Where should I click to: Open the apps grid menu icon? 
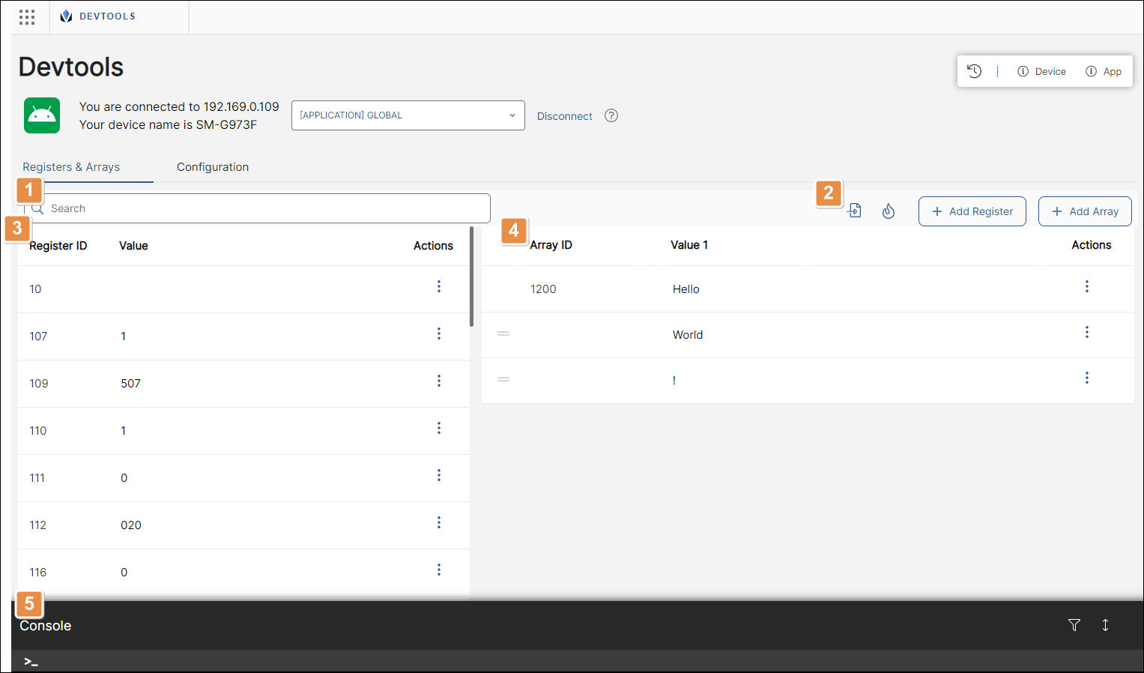point(27,17)
